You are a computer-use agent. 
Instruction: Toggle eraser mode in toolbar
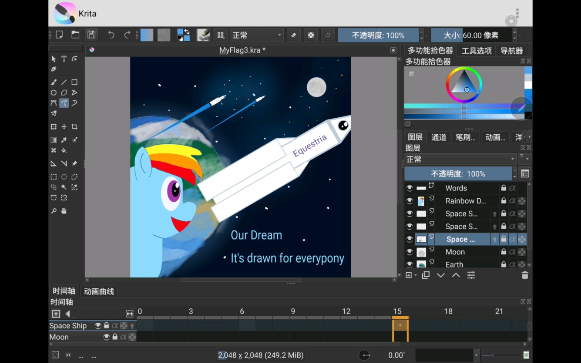[294, 35]
